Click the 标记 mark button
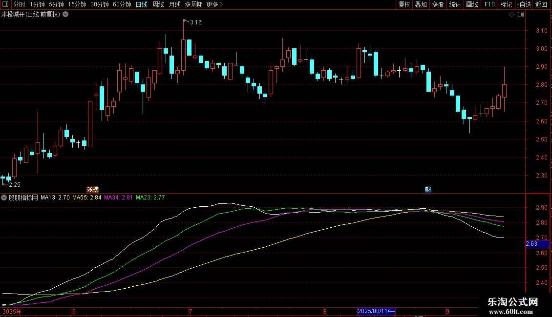 pyautogui.click(x=506, y=4)
